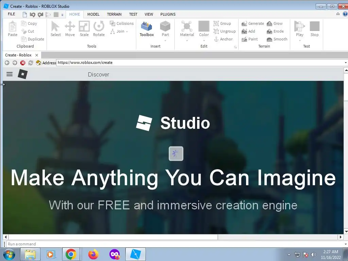Open the command bar history dropdown
348x261 pixels.
coord(346,244)
